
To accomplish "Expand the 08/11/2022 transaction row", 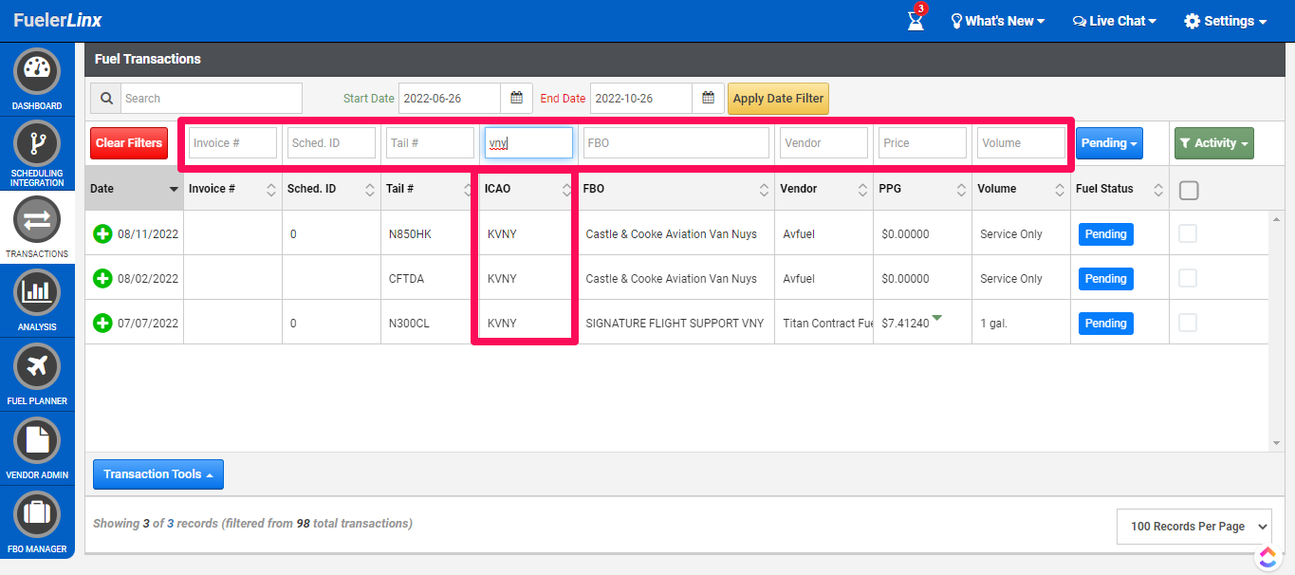I will point(102,233).
